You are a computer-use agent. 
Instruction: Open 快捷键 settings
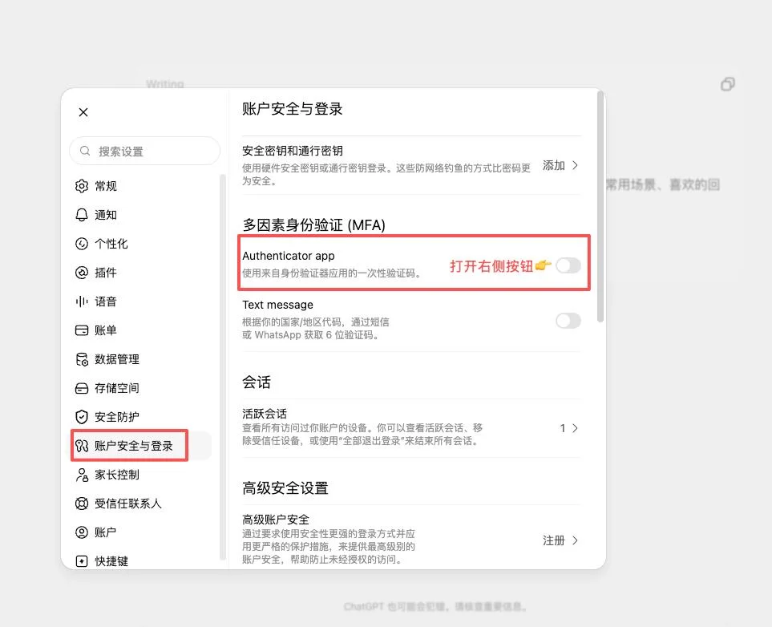(143, 561)
